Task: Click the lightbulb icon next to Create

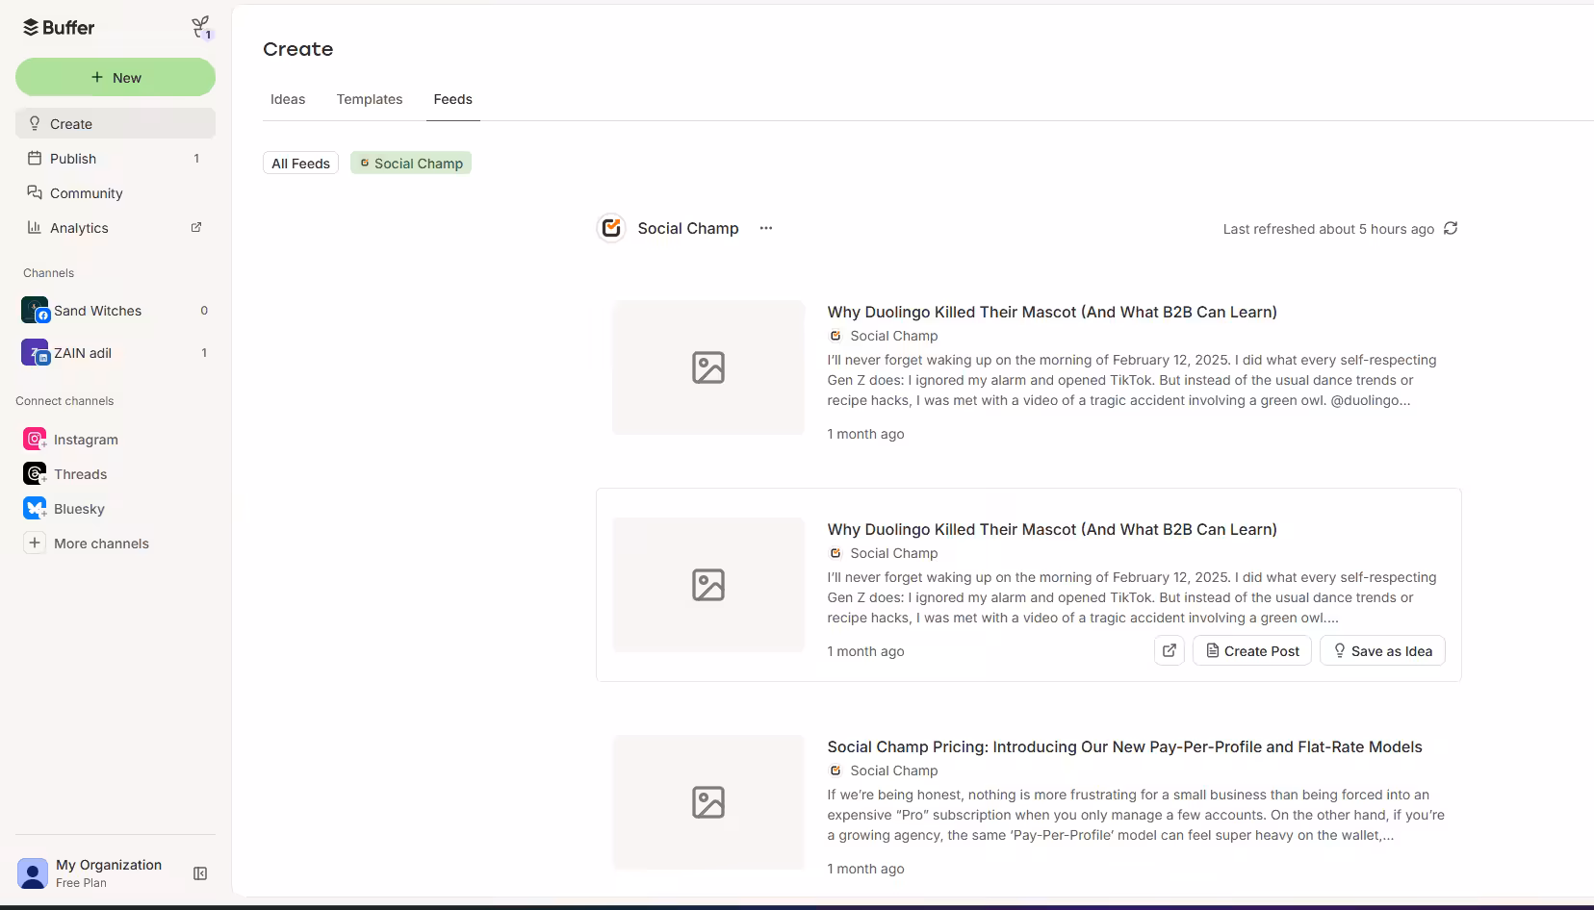Action: click(35, 123)
